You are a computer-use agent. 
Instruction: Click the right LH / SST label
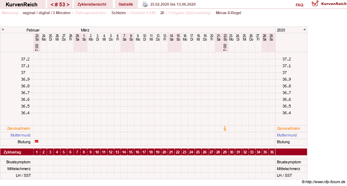coord(284,176)
